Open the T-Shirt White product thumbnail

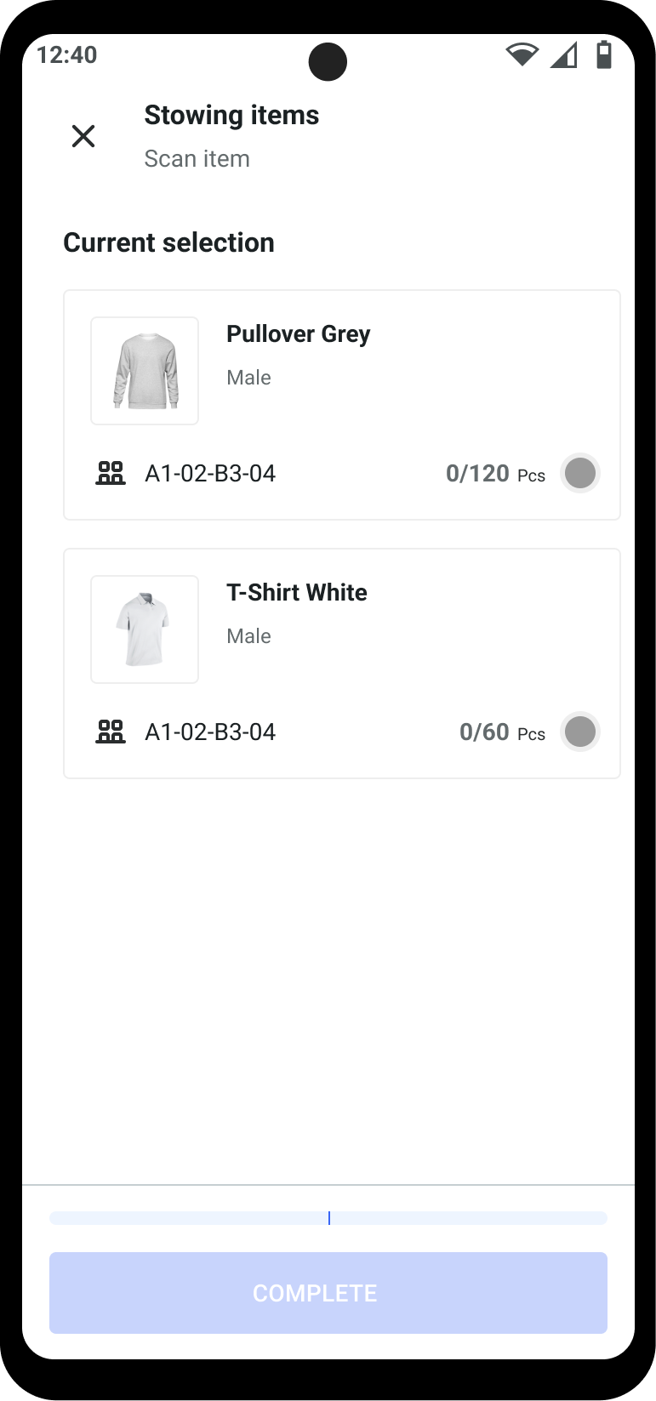[145, 629]
